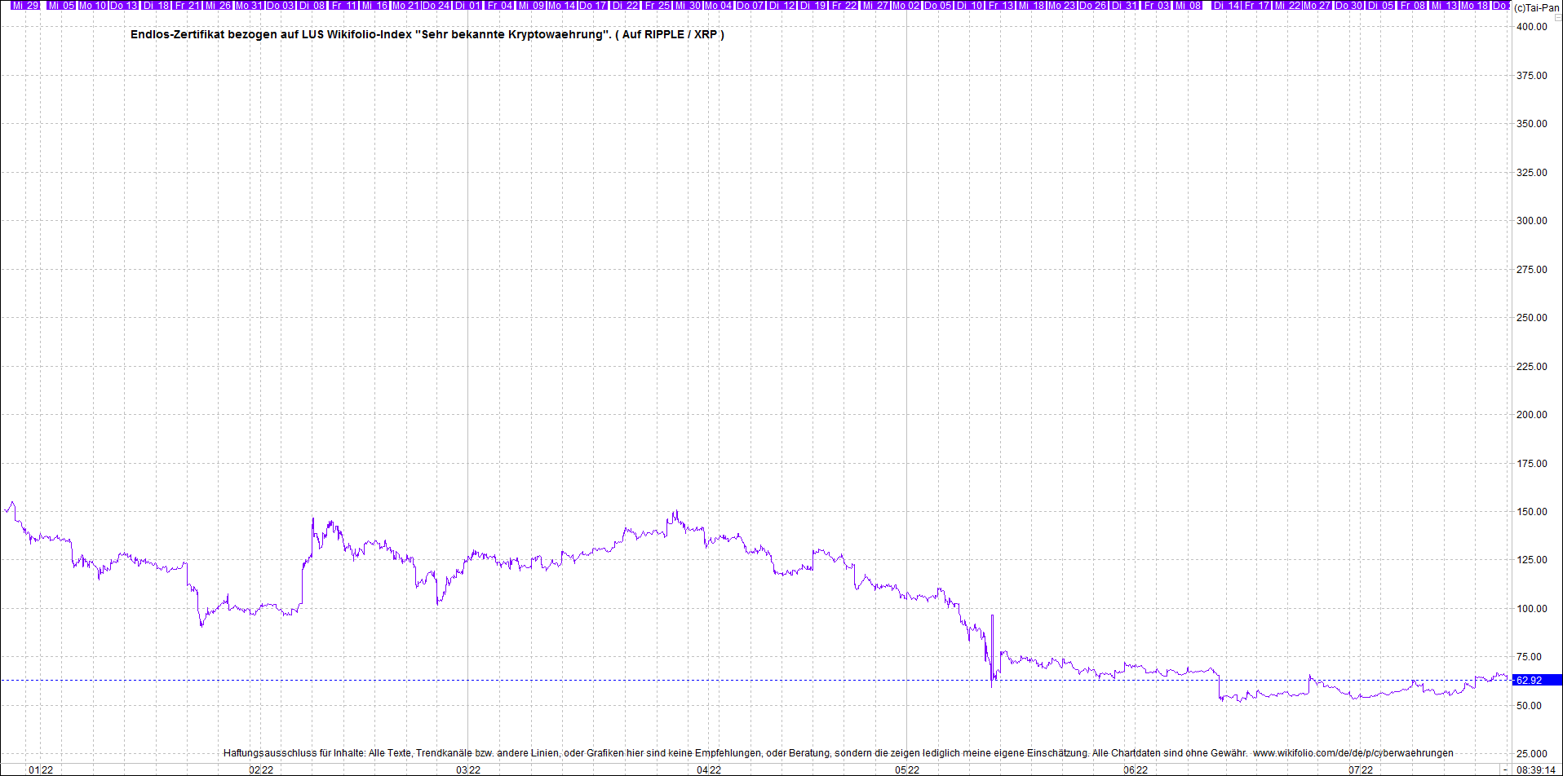Click the 06|22 month label
Screen dimensions: 1563x776
1136,769
